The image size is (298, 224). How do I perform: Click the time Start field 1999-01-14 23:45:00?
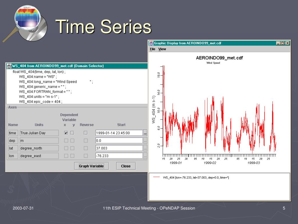pyautogui.click(x=119, y=133)
